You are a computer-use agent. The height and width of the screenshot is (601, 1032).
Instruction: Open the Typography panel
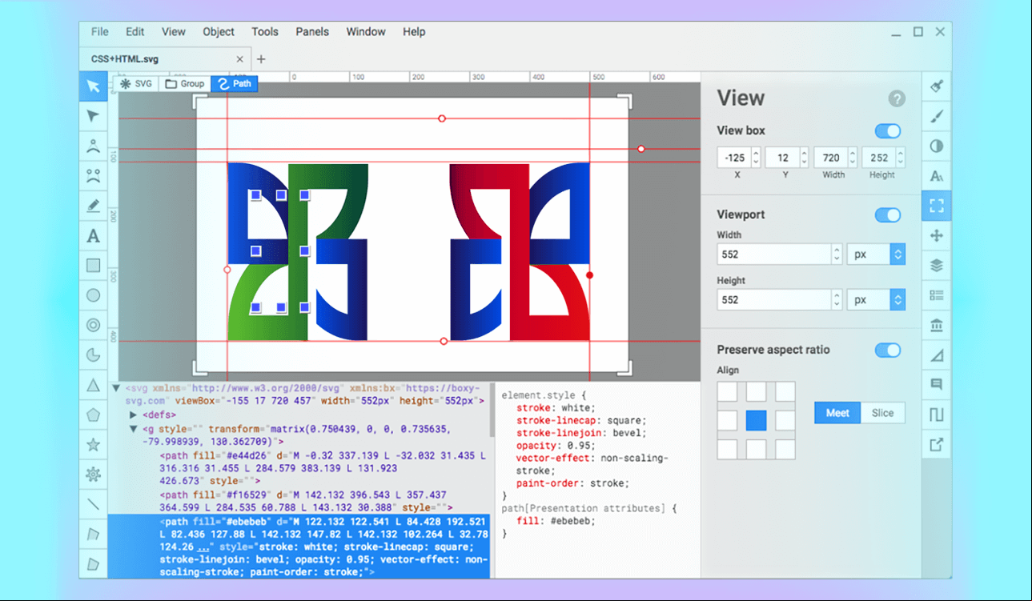click(x=937, y=176)
